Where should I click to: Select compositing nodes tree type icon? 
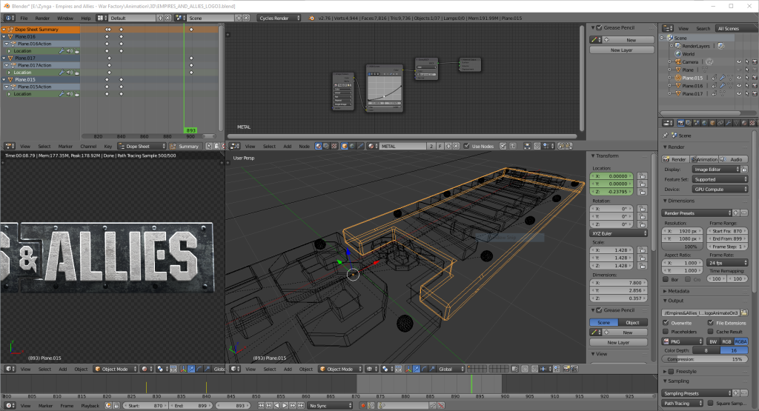point(326,146)
